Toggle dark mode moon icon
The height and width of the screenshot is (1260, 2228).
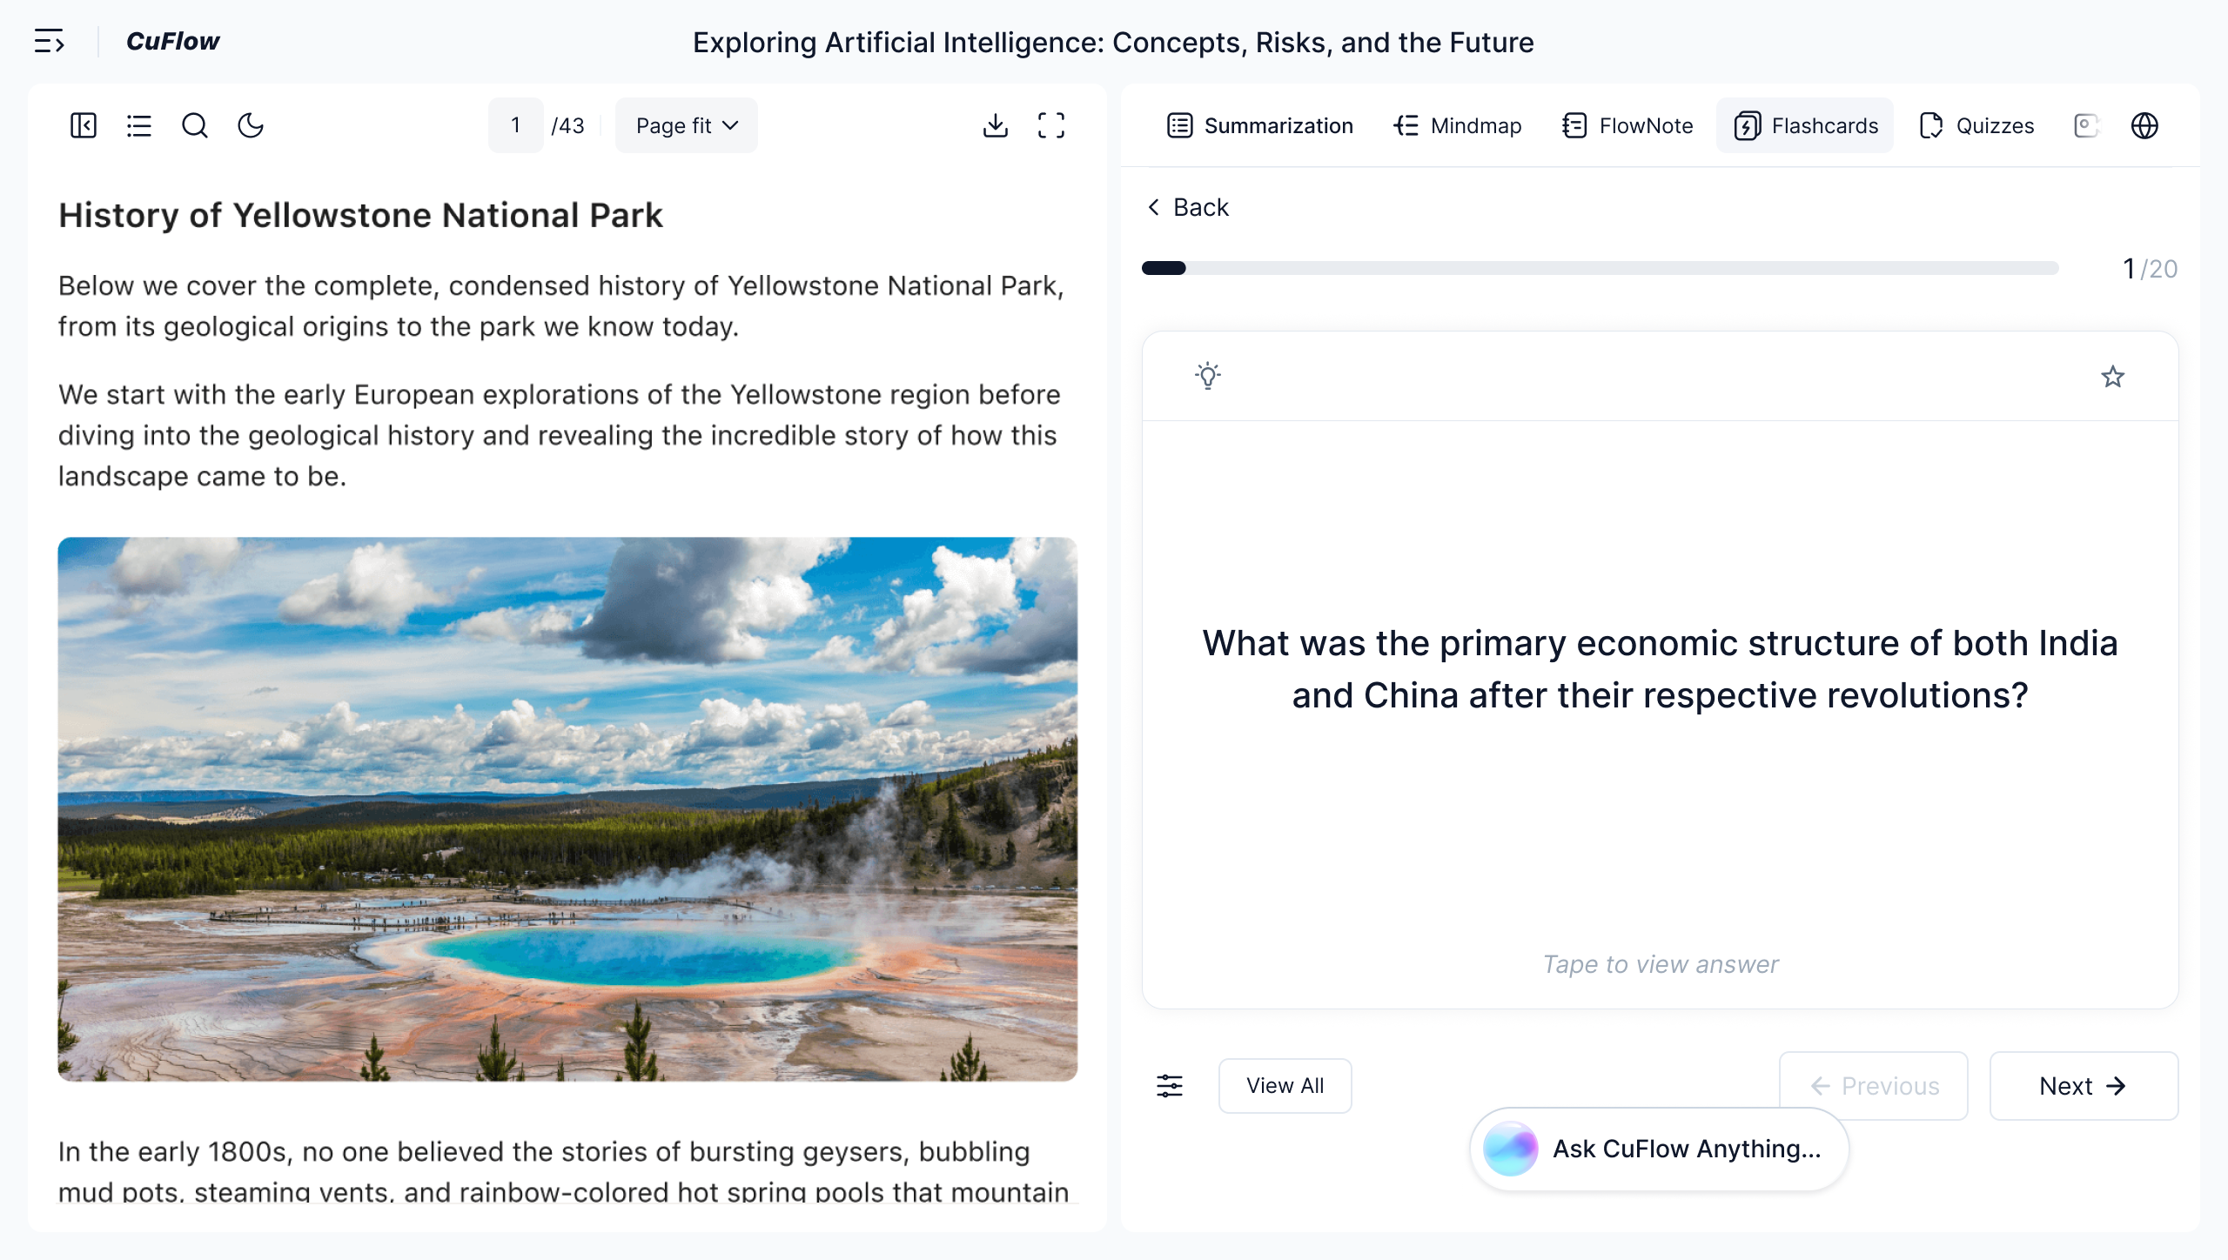click(251, 125)
